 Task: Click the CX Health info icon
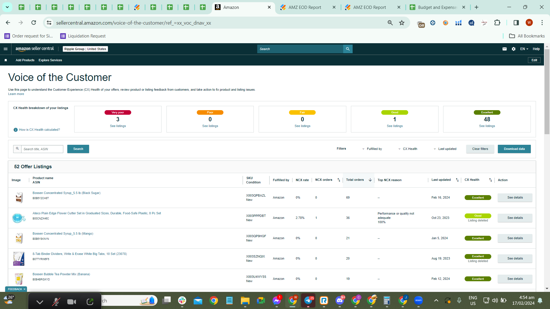(x=16, y=130)
